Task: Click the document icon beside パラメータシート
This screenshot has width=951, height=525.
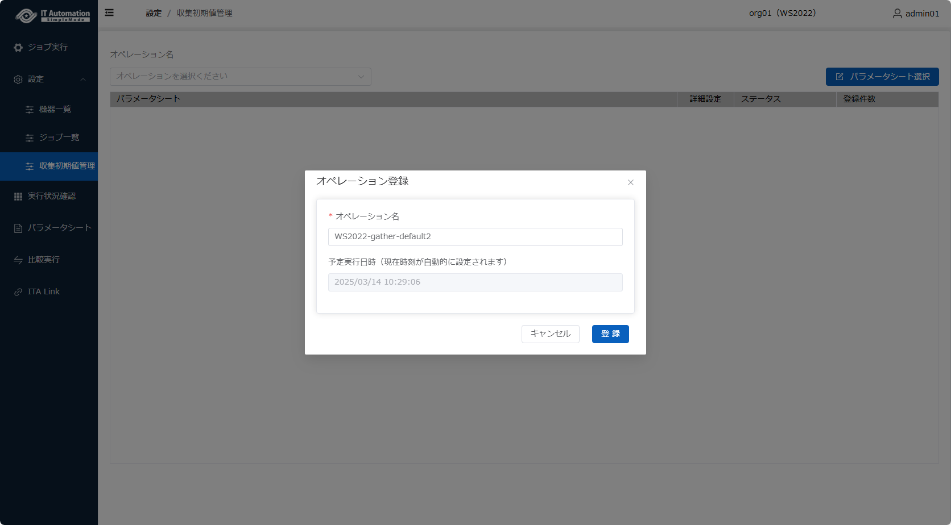Action: pos(18,228)
